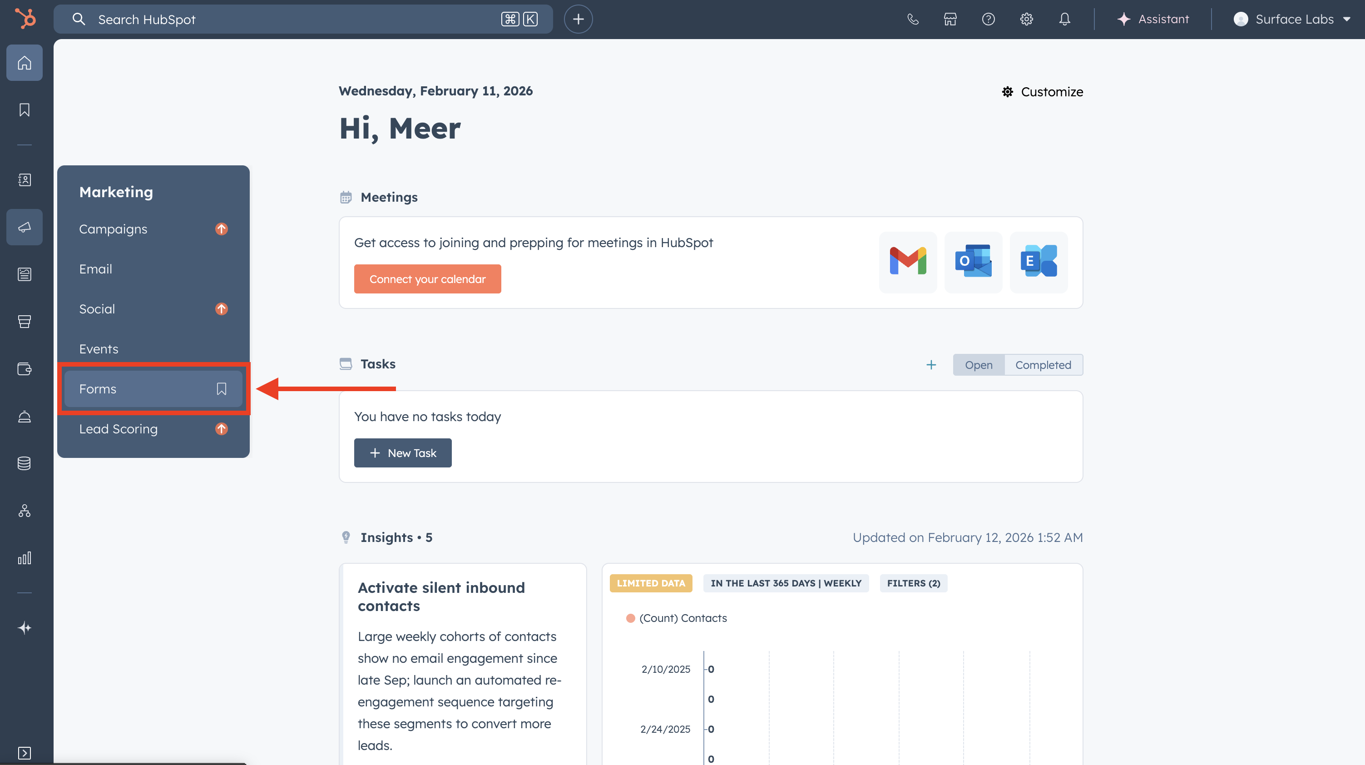This screenshot has height=765, width=1365.
Task: Open Lead Scoring from the Marketing menu
Action: coord(118,429)
